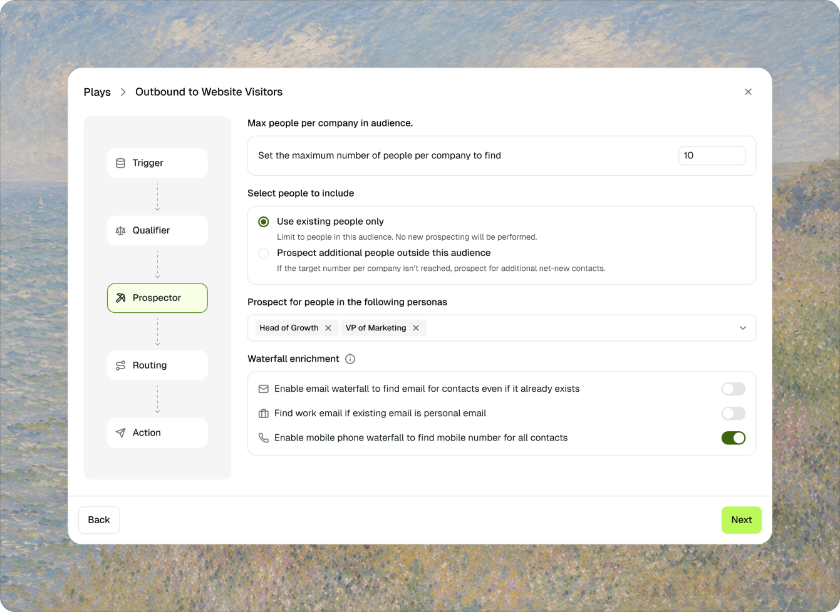Open the Action step

click(157, 433)
